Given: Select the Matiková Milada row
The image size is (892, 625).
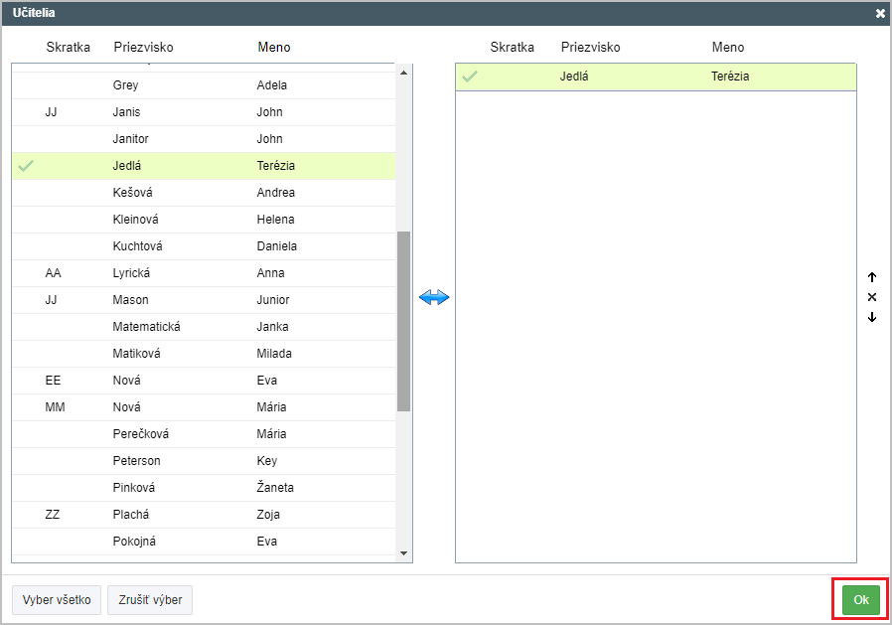Looking at the screenshot, I should (x=204, y=354).
